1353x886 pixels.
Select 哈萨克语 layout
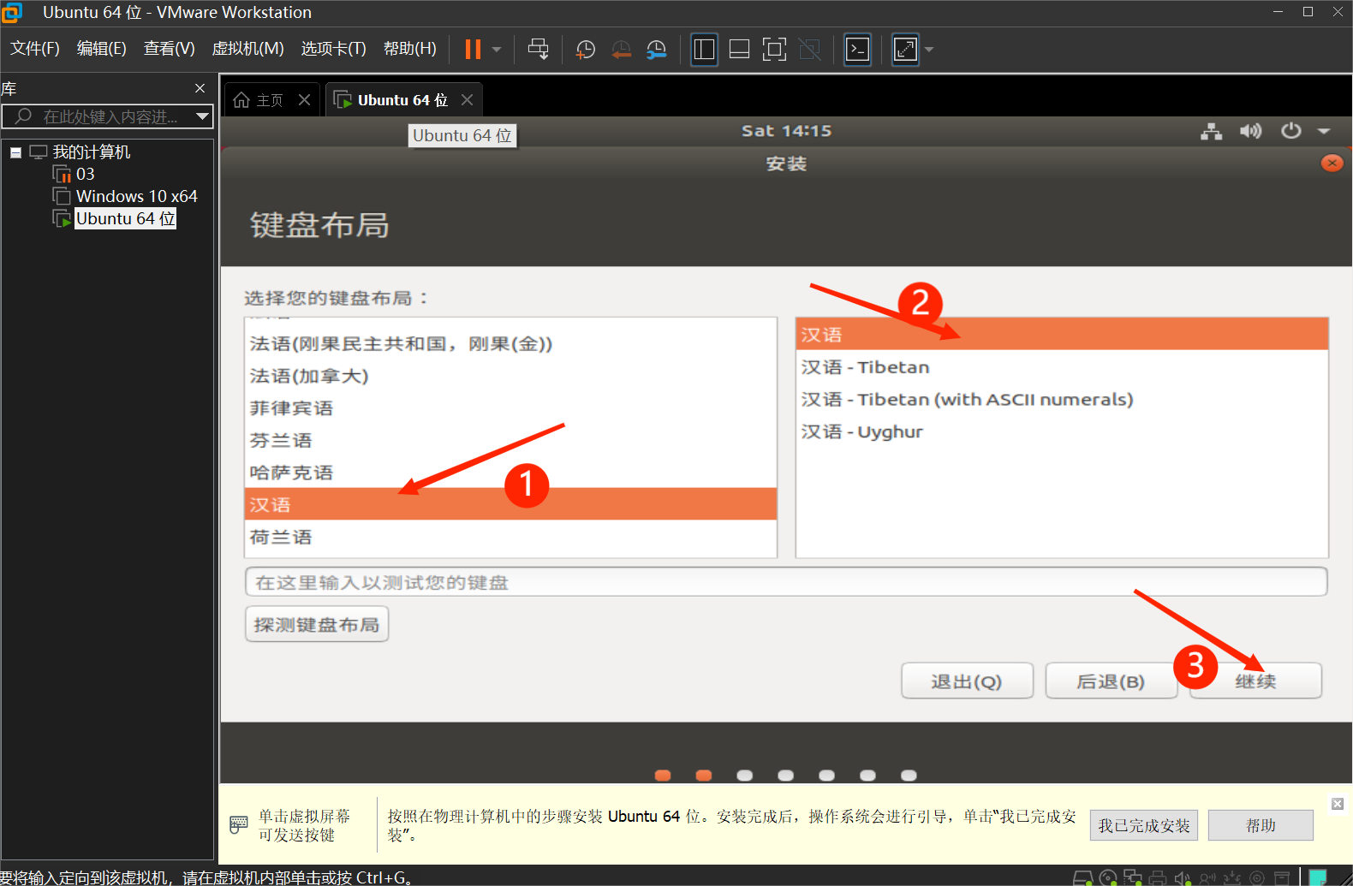click(x=510, y=473)
